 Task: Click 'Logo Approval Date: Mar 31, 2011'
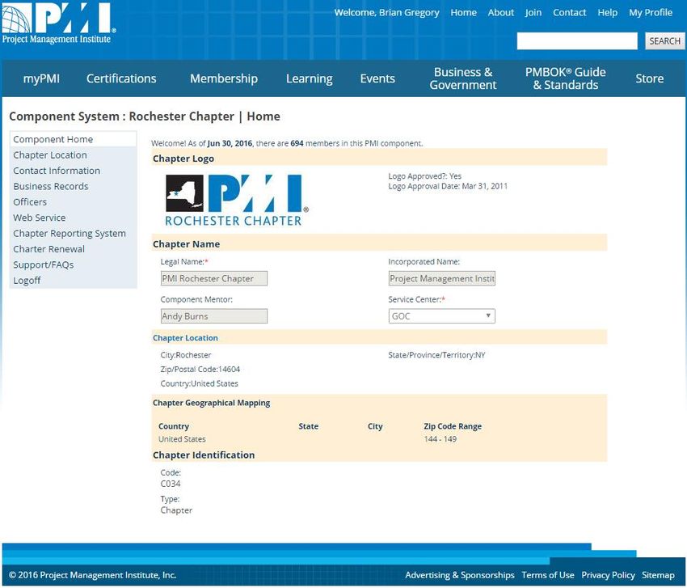pos(448,186)
